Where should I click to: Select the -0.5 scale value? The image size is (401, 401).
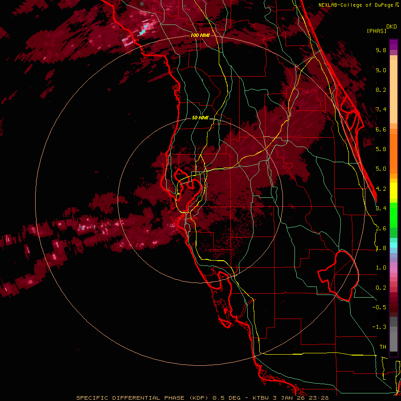[379, 307]
